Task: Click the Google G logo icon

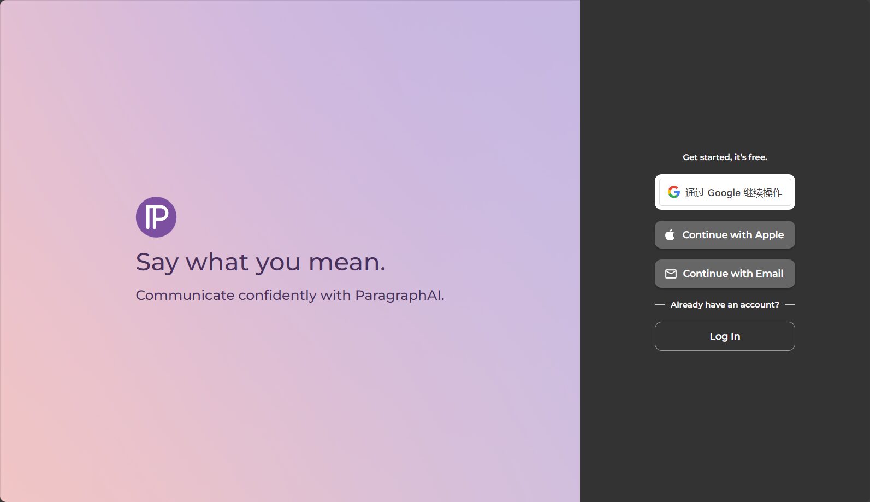Action: (x=674, y=192)
